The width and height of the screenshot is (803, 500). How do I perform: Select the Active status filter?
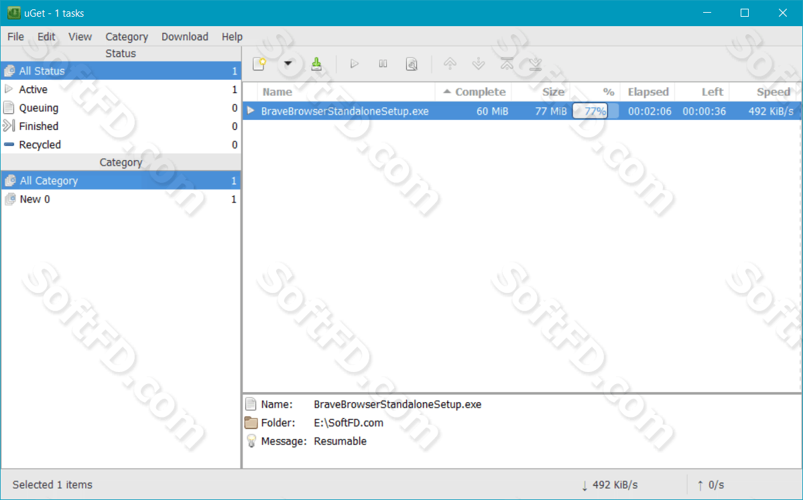tap(121, 89)
